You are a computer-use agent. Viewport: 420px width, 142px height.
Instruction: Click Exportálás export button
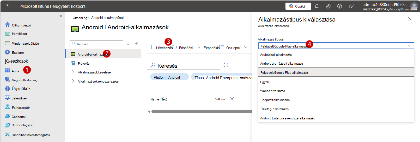click(x=208, y=48)
